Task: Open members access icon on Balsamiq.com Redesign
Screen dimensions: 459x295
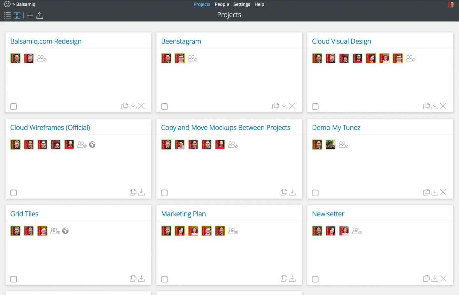Action: [x=42, y=59]
